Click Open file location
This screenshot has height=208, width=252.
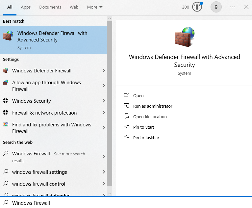[x=150, y=117]
